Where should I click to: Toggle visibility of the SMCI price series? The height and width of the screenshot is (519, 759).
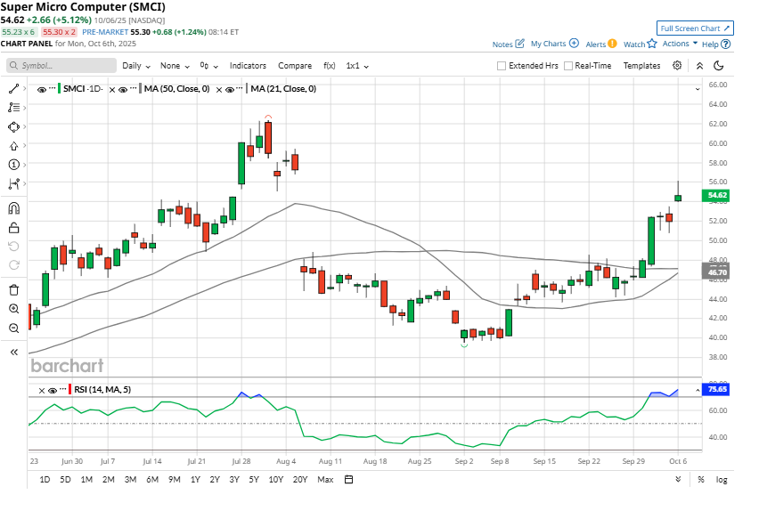[42, 90]
